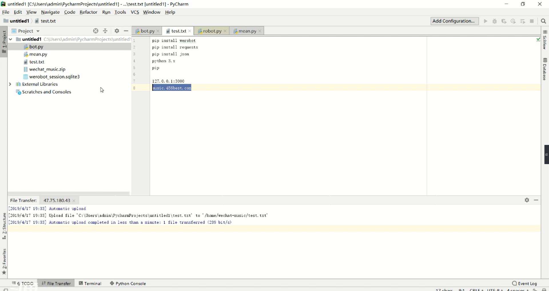
Task: Close the 47.75.180.43 transfer tab
Action: coord(74,201)
